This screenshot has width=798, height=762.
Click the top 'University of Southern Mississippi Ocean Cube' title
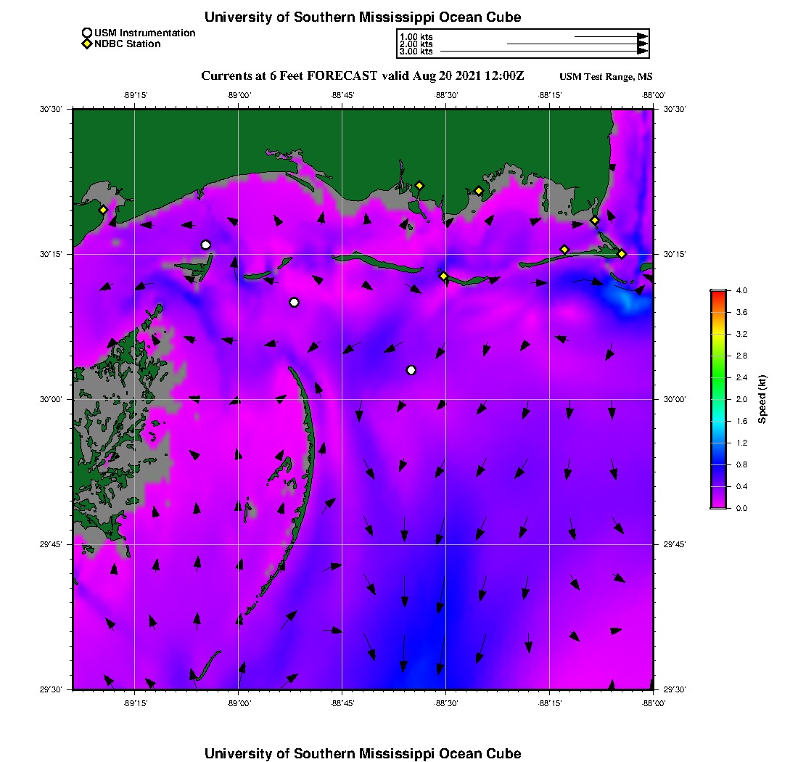coord(363,17)
